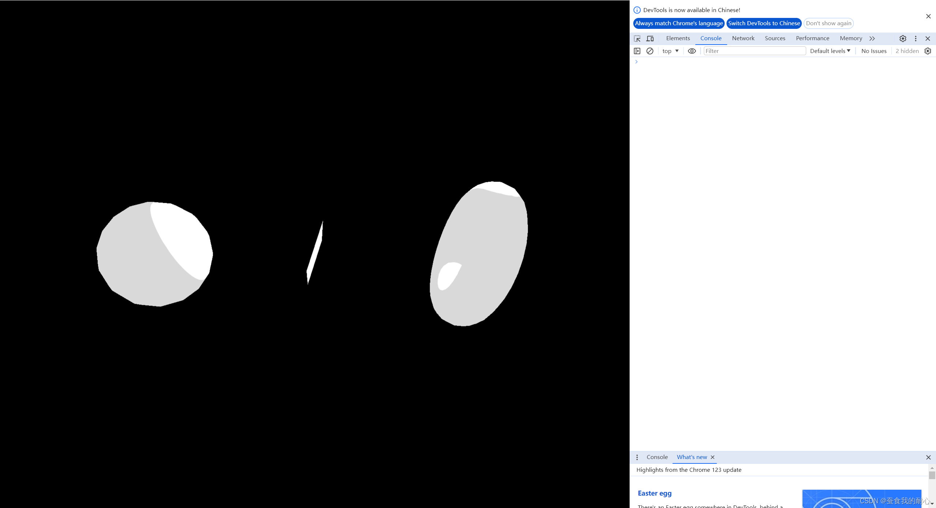
Task: Show the console sidebar icon
Action: tap(637, 51)
